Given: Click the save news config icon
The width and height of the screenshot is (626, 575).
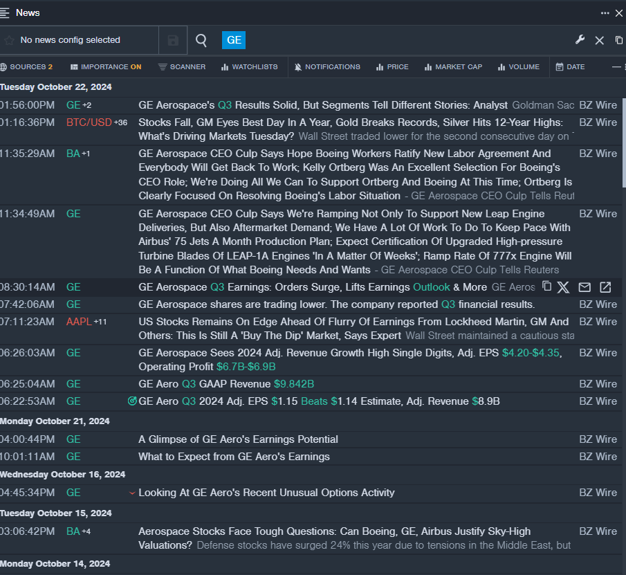Looking at the screenshot, I should 173,41.
